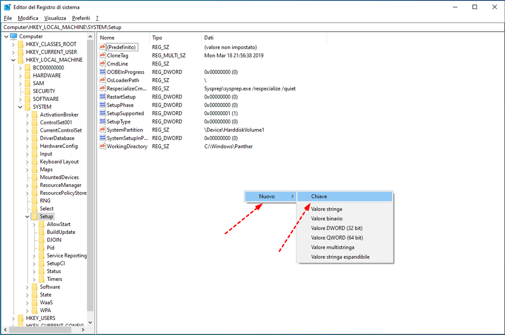Open the File menu
Image resolution: width=505 pixels, height=335 pixels.
pyautogui.click(x=8, y=18)
